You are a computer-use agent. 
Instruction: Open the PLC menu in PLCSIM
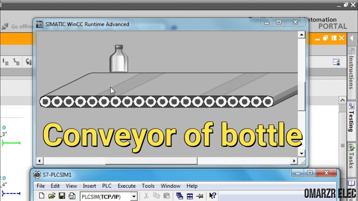107,186
